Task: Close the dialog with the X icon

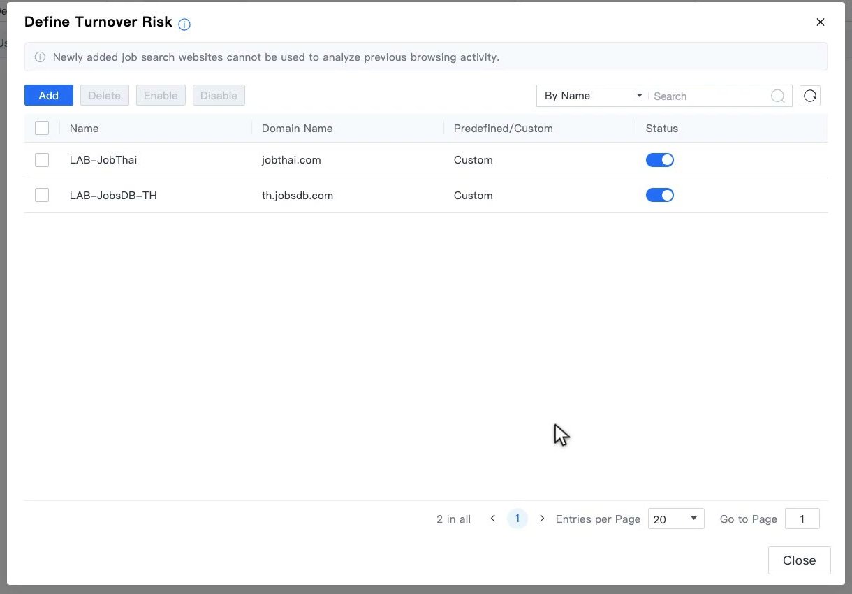Action: pyautogui.click(x=821, y=22)
